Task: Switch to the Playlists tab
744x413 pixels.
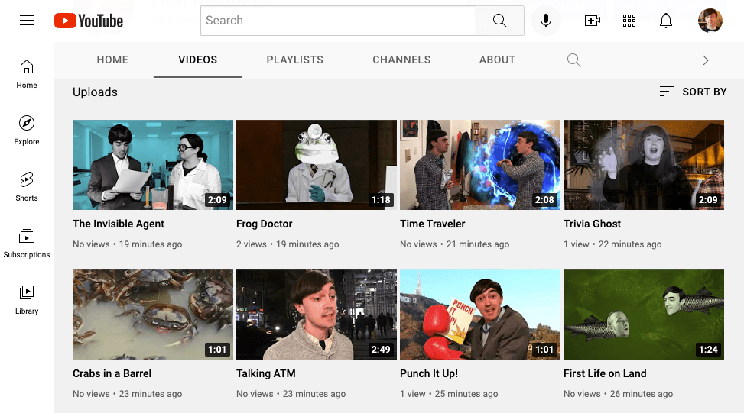Action: pos(294,60)
